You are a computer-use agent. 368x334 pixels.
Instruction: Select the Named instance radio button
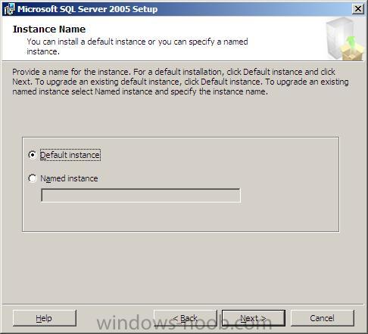tap(33, 178)
